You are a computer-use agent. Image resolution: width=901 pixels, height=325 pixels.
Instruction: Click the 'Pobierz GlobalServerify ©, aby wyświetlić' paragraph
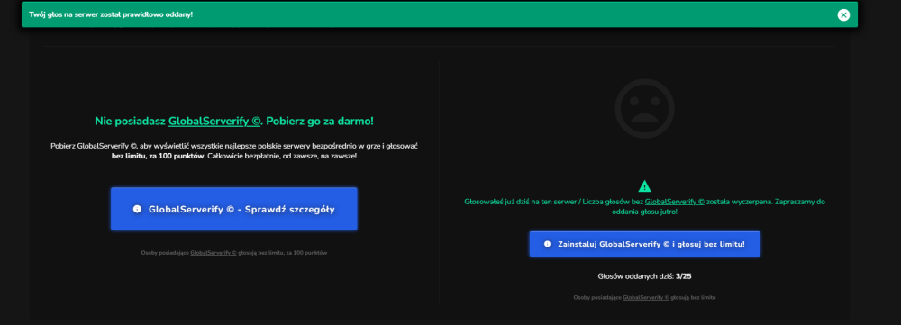[x=234, y=151]
